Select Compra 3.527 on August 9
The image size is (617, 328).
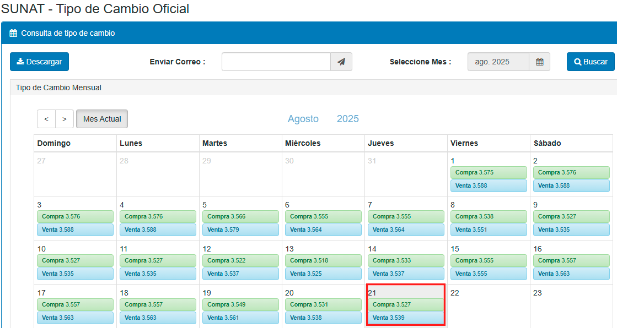pos(571,216)
